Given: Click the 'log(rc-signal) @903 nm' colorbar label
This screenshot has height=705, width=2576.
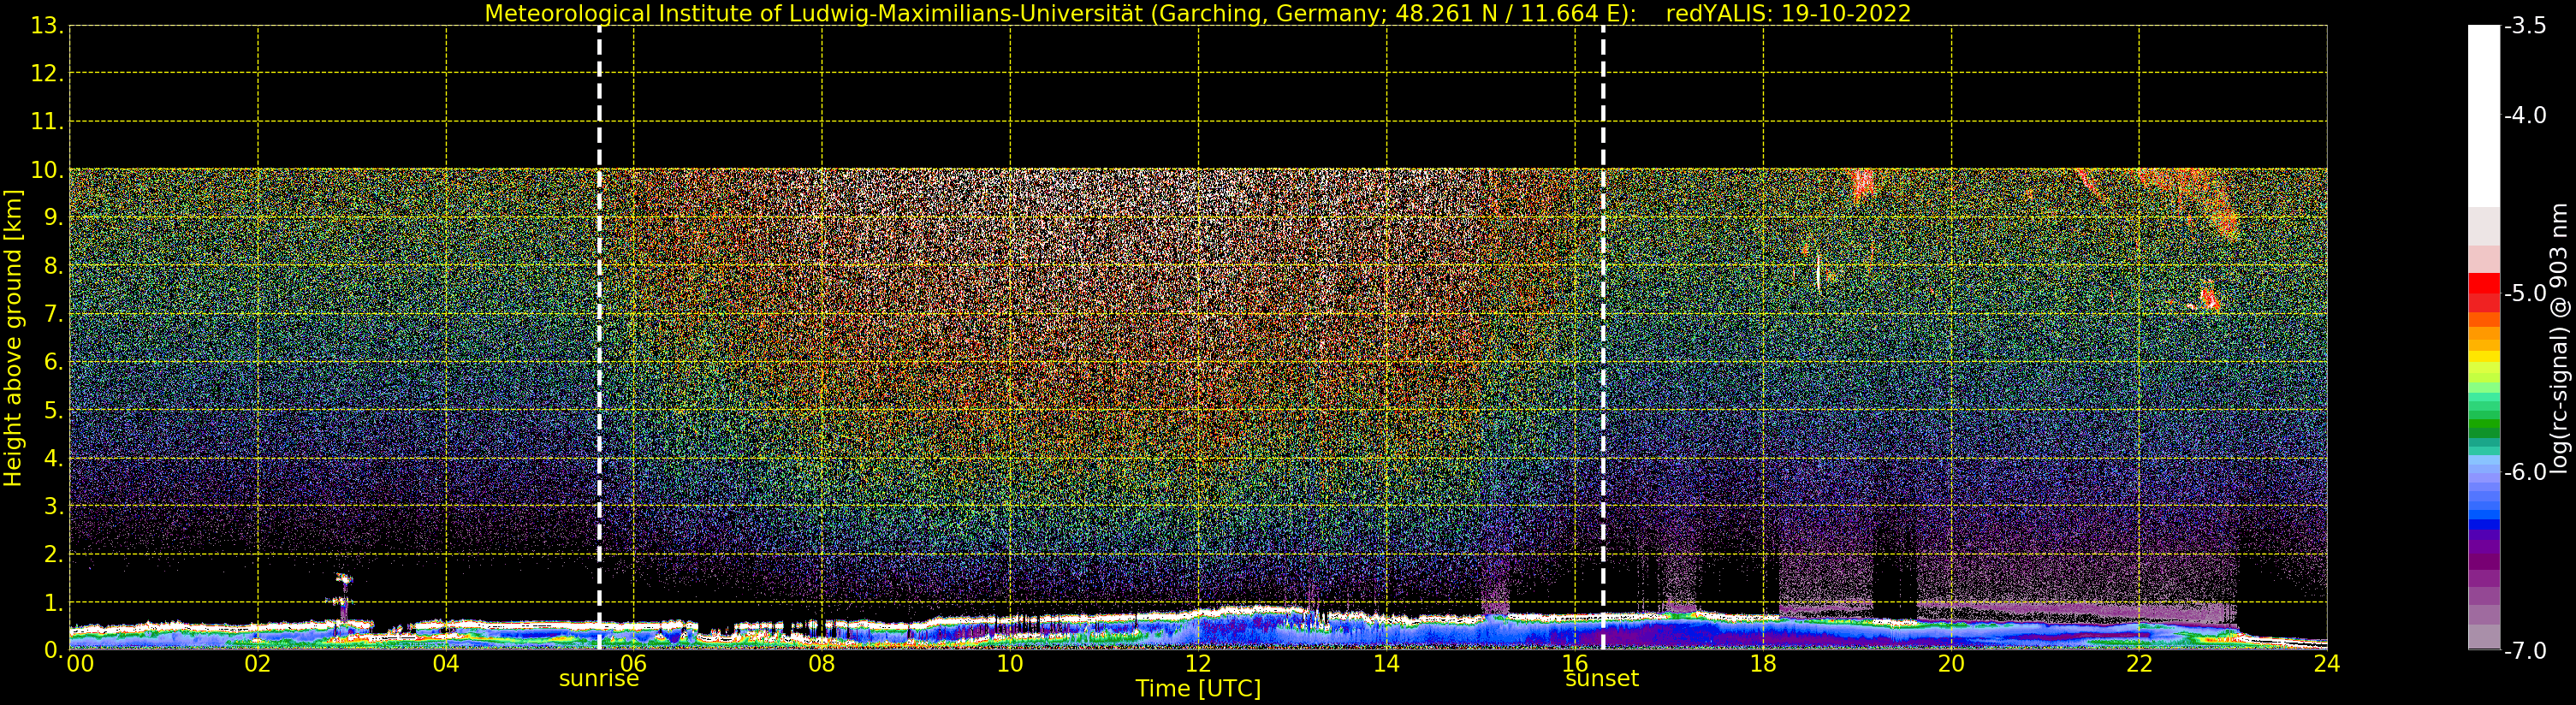Looking at the screenshot, I should (2560, 338).
